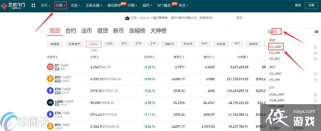Expand the 行情 dropdown menu
The width and height of the screenshot is (321, 131).
60,5
